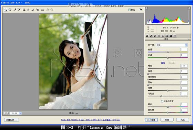Click the zoom percentage 20.4% field
The height and width of the screenshot is (130, 193).
click(14, 113)
